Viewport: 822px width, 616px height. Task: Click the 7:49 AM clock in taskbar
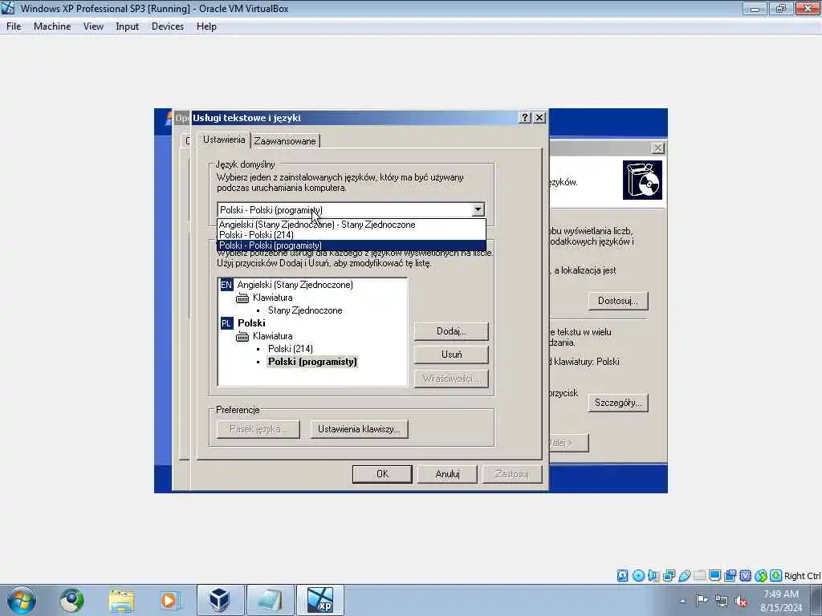pyautogui.click(x=781, y=594)
